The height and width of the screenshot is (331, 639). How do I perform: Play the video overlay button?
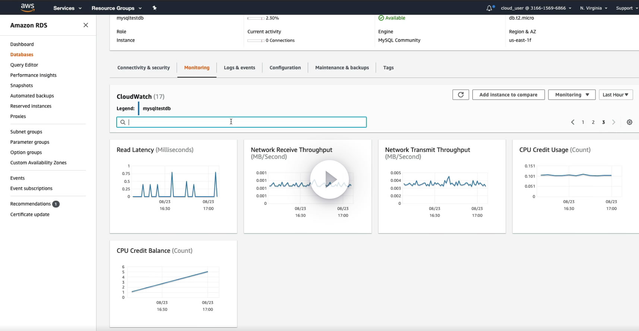pyautogui.click(x=329, y=179)
